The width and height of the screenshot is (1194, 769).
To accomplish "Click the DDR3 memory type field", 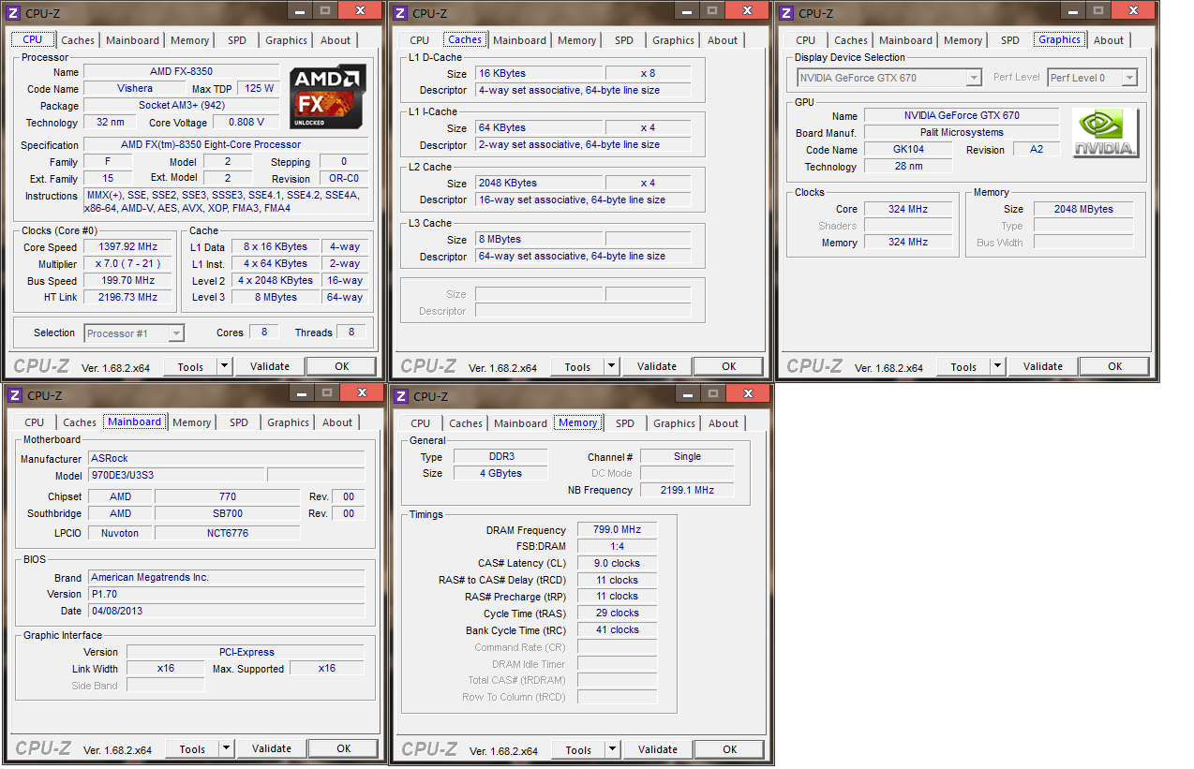I will [501, 457].
